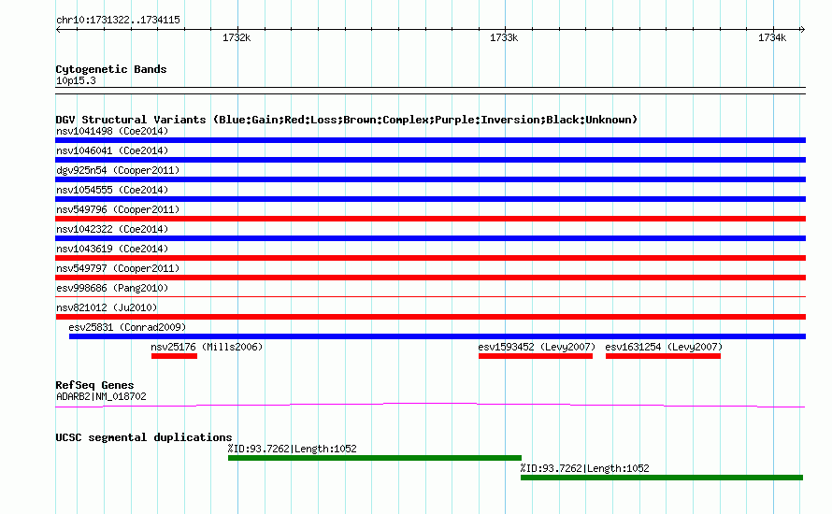
Task: Click the 1733k ruler tick label
Action: pos(504,37)
